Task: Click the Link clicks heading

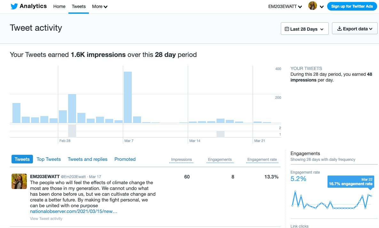Action: 299,226
